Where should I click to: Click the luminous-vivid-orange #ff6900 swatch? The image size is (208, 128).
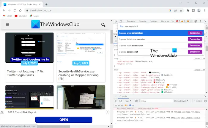click(x=168, y=85)
